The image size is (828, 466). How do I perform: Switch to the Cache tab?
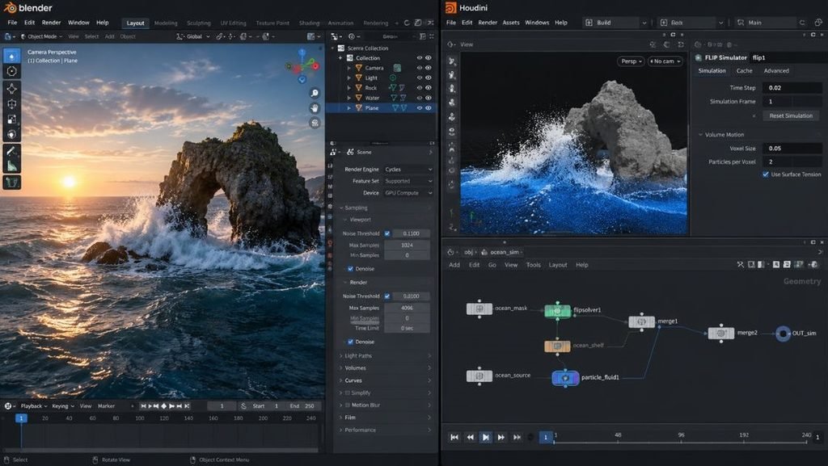coord(744,70)
